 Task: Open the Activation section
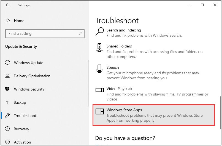(22, 142)
